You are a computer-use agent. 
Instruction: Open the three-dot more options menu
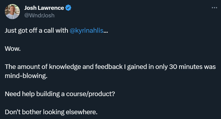(x=214, y=8)
